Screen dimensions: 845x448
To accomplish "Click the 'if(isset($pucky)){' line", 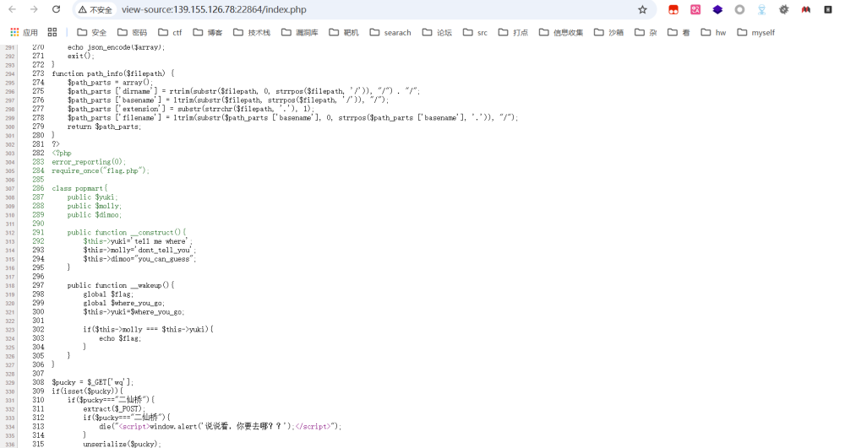I will (87, 391).
